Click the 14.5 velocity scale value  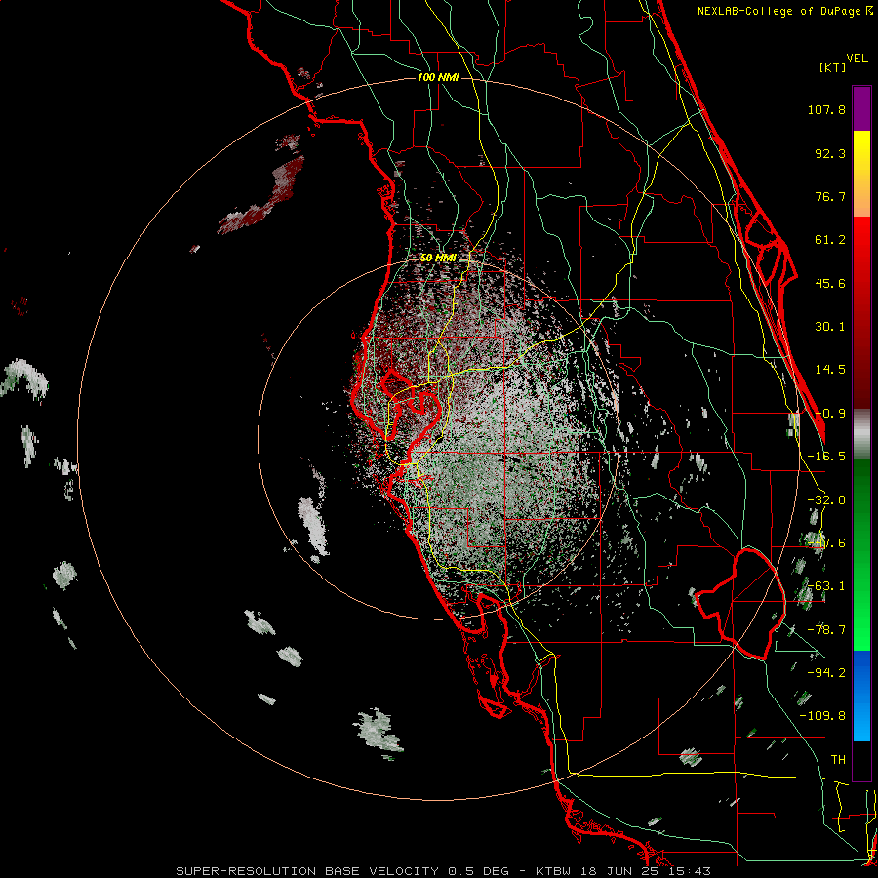tap(830, 370)
